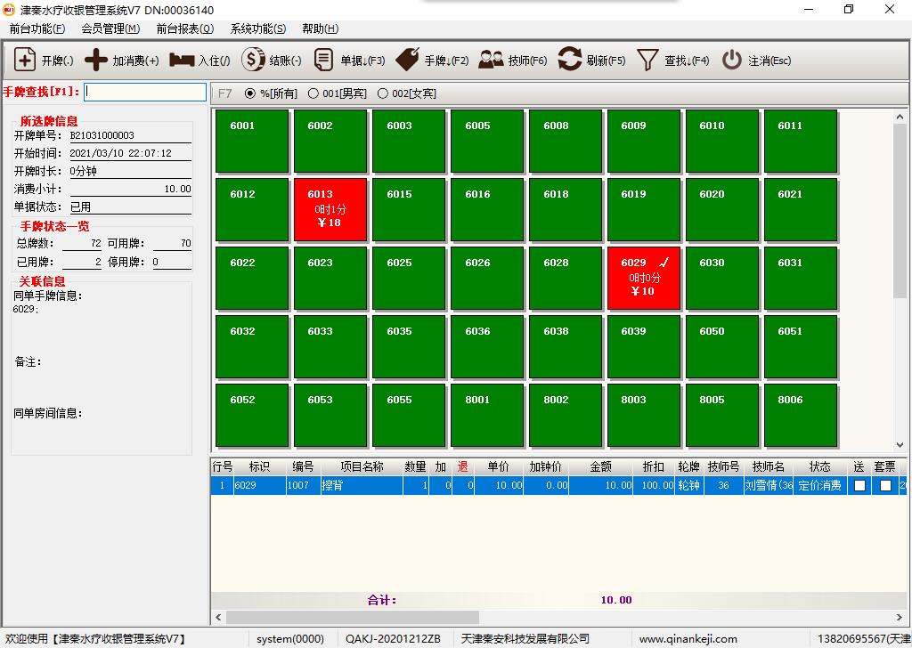The height and width of the screenshot is (648, 912).
Task: Click the 加消费 plus icon
Action: click(96, 60)
